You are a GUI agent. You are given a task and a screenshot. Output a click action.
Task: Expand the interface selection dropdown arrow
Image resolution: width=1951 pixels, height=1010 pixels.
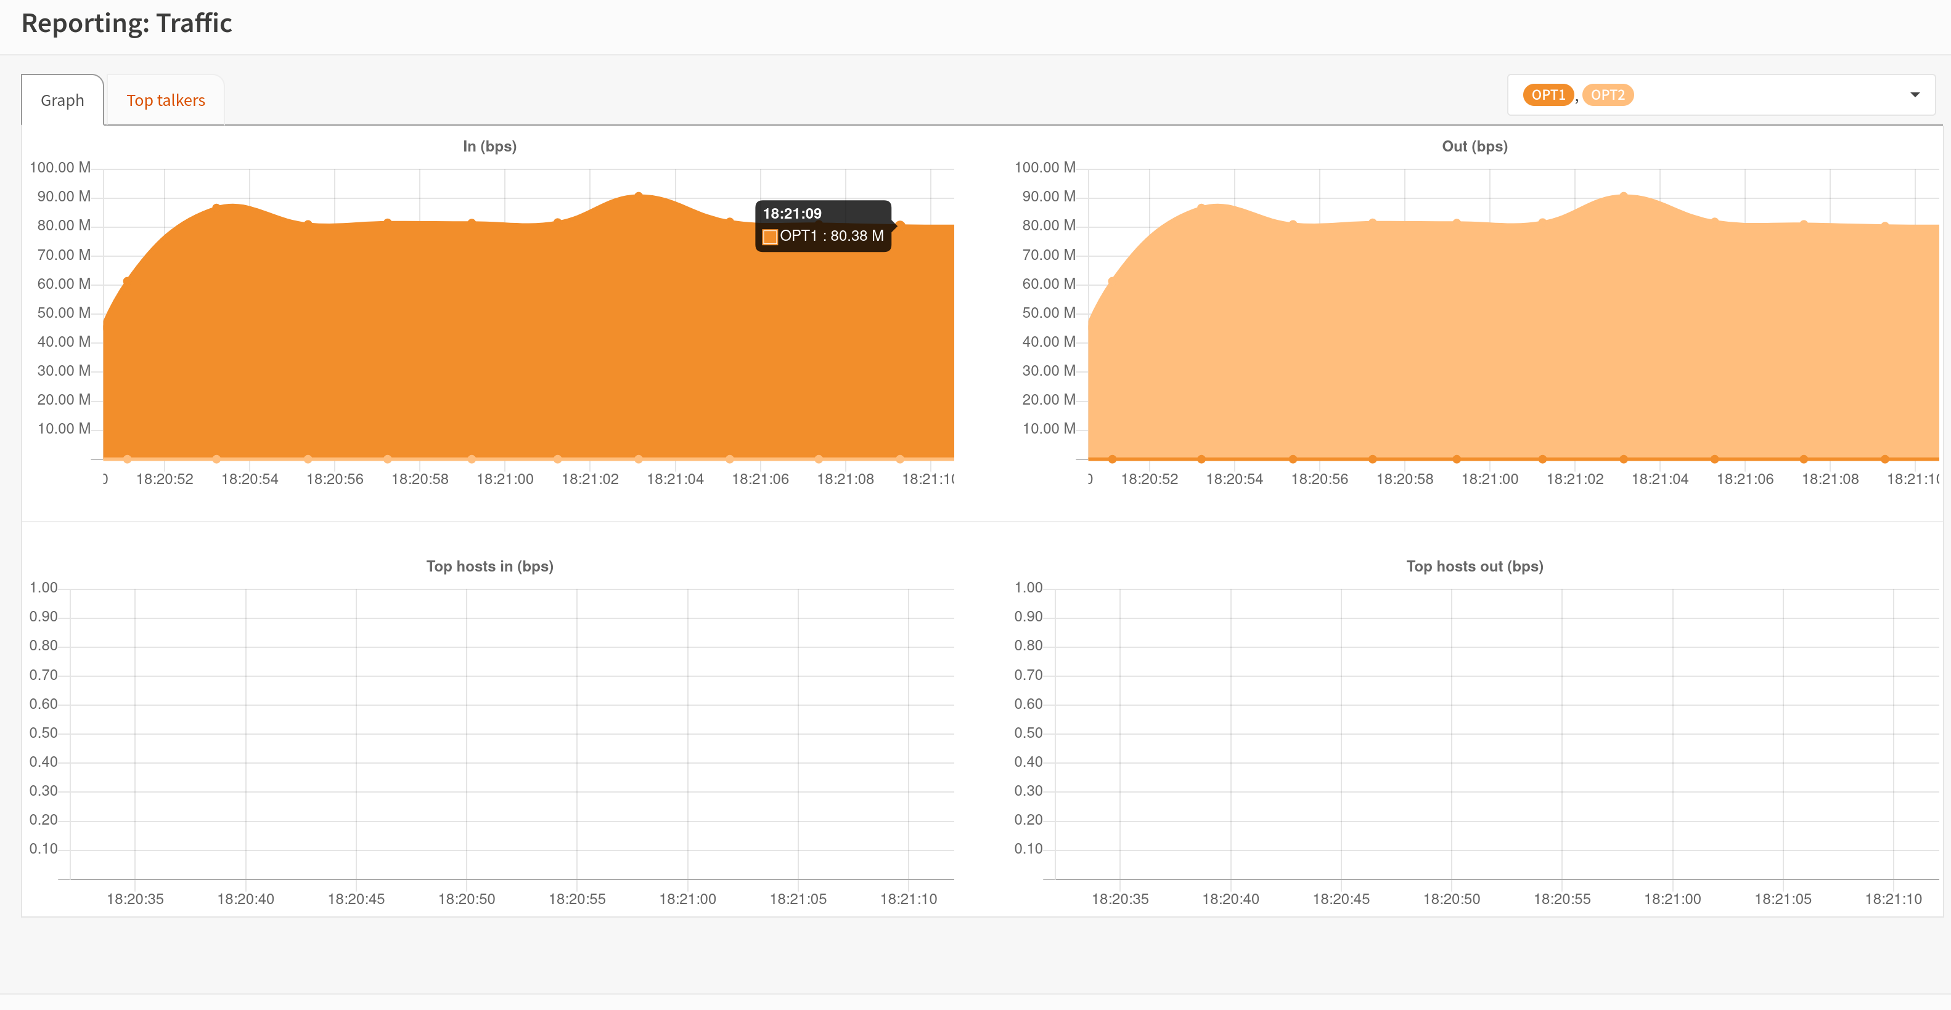1915,95
